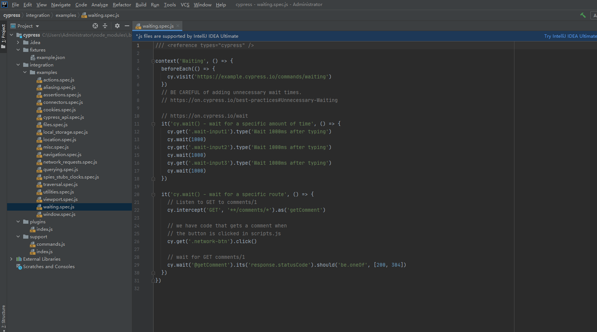Screen dimensions: 597x332
Task: Expand the External Libraries node
Action: tap(11, 259)
